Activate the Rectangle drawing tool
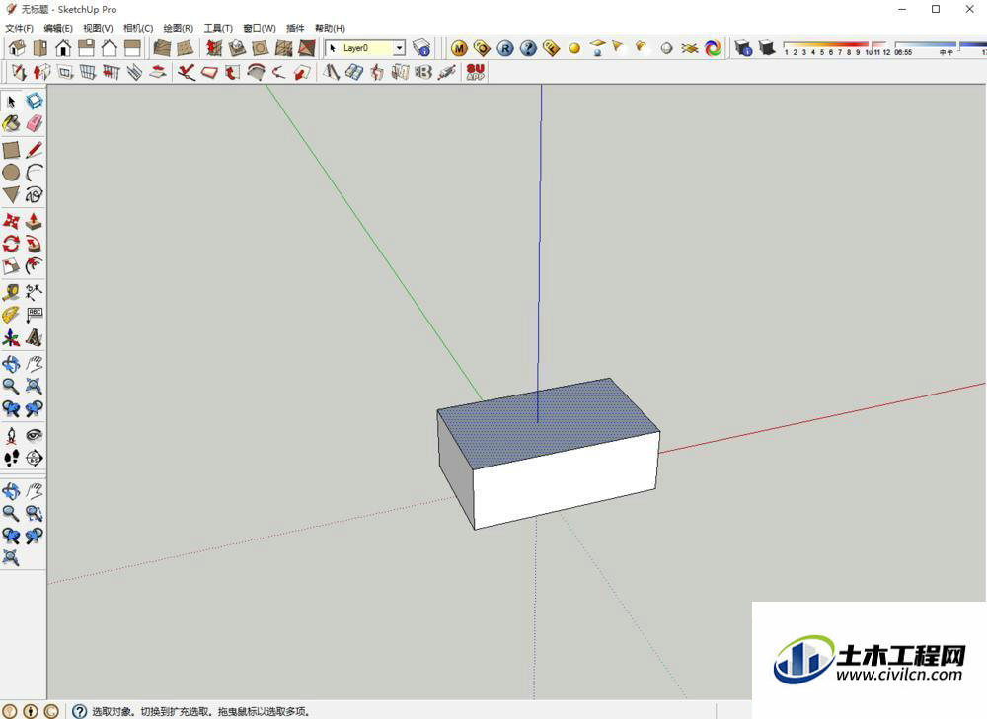The width and height of the screenshot is (987, 719). point(11,150)
